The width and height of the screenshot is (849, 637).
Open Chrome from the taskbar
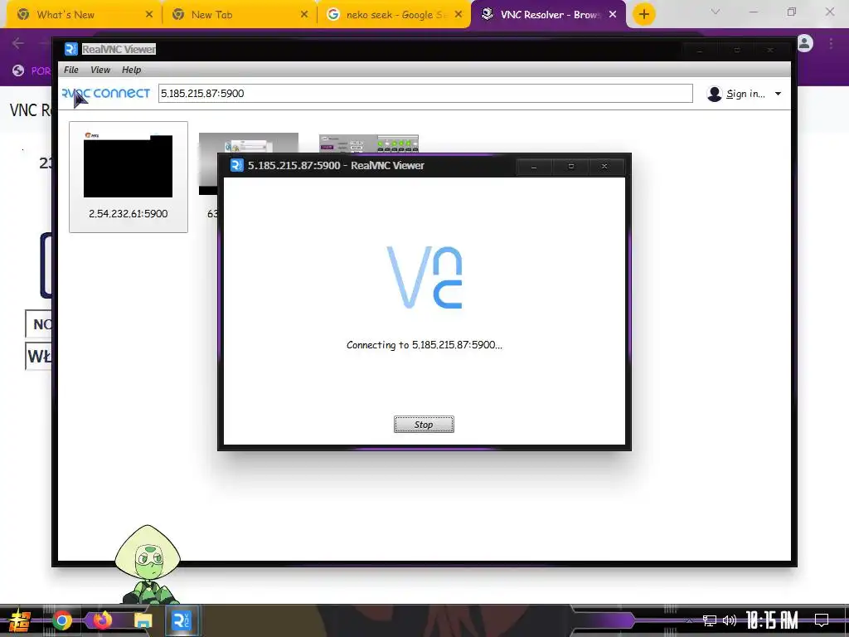(x=61, y=620)
